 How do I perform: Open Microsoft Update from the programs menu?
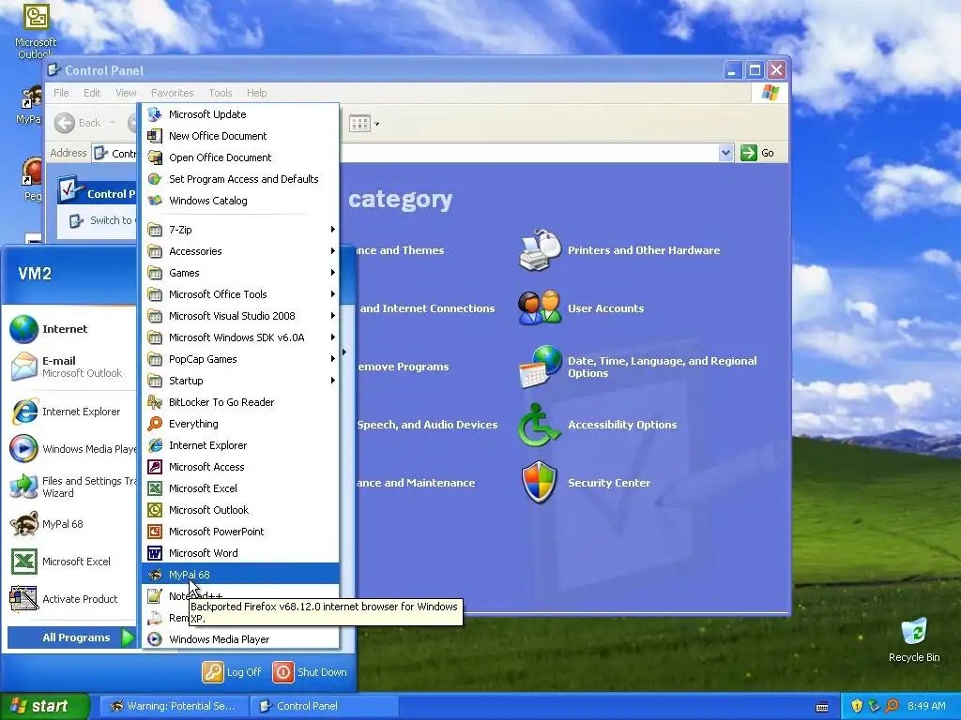tap(240, 114)
